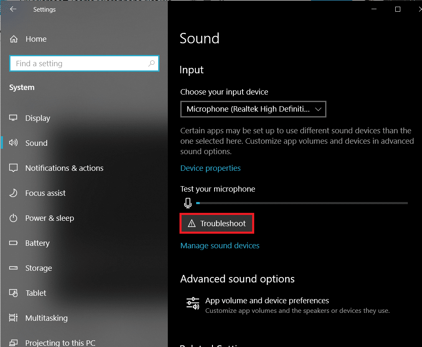The height and width of the screenshot is (347, 422).
Task: Click the Storage drive icon
Action: coord(13,268)
